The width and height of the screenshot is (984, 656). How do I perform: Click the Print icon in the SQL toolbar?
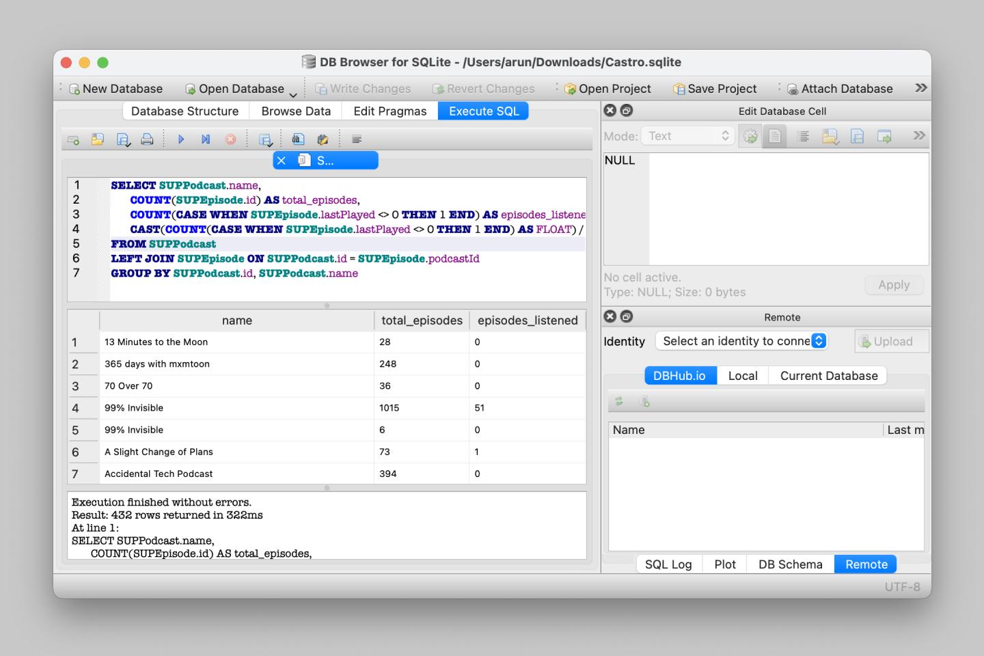coord(147,139)
